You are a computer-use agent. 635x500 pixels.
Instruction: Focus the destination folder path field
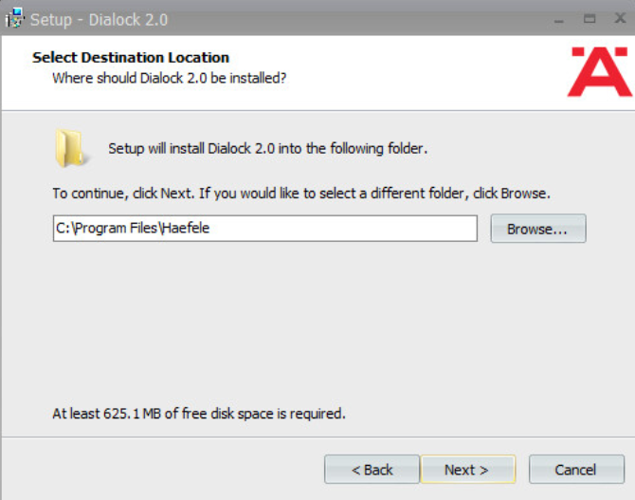point(264,229)
